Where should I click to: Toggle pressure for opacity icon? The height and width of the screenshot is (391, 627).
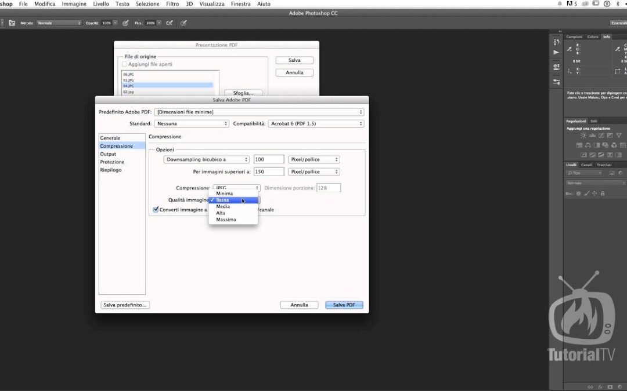coord(125,23)
